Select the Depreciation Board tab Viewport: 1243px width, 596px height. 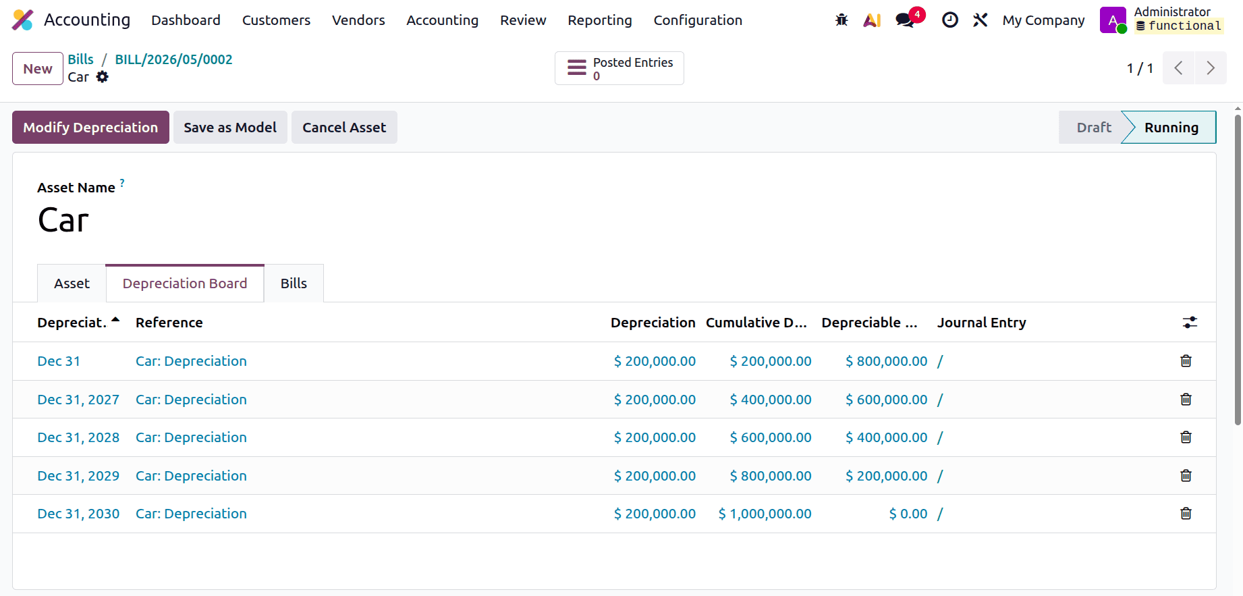185,283
